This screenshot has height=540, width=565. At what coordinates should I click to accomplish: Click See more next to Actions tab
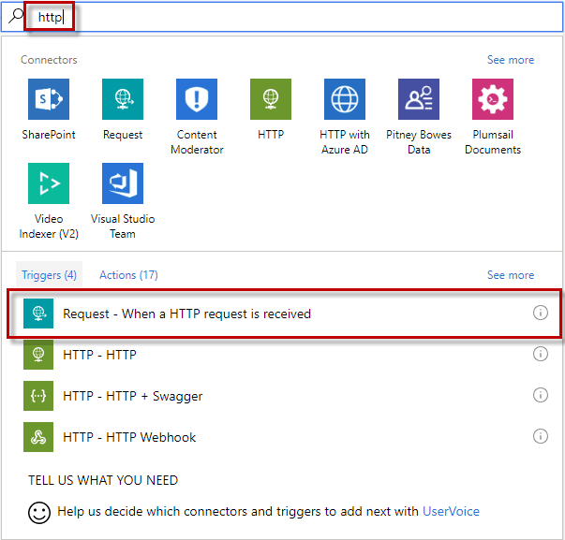coord(511,275)
